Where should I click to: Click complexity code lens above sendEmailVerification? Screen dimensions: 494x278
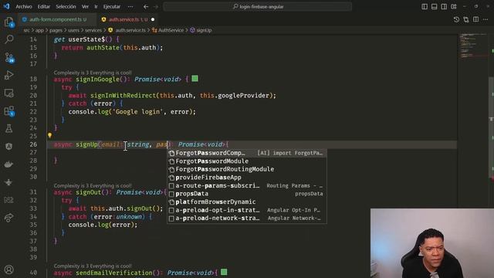(93, 266)
